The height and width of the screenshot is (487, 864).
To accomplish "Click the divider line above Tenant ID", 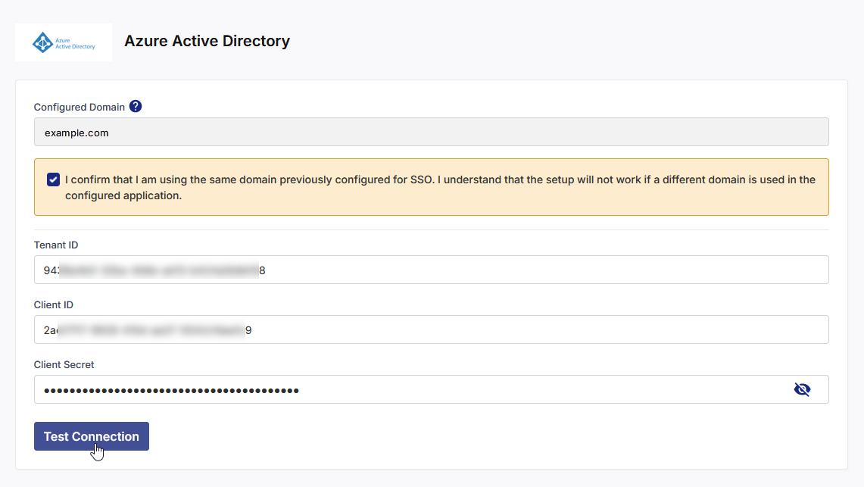I will [431, 229].
